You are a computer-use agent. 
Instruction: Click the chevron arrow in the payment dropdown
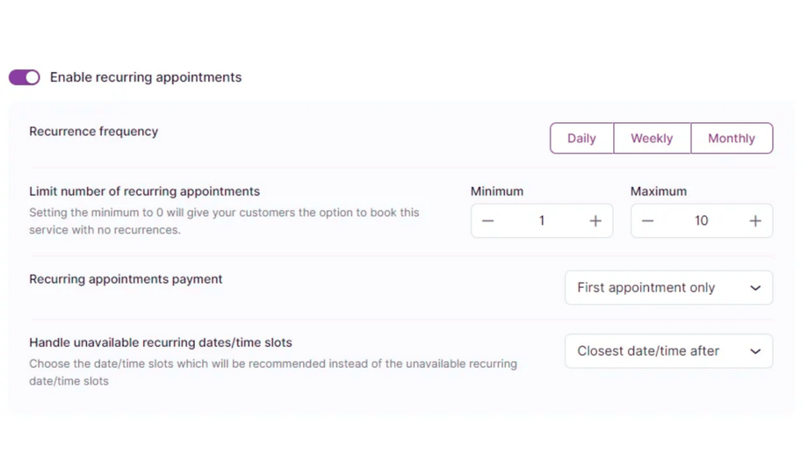coord(755,288)
